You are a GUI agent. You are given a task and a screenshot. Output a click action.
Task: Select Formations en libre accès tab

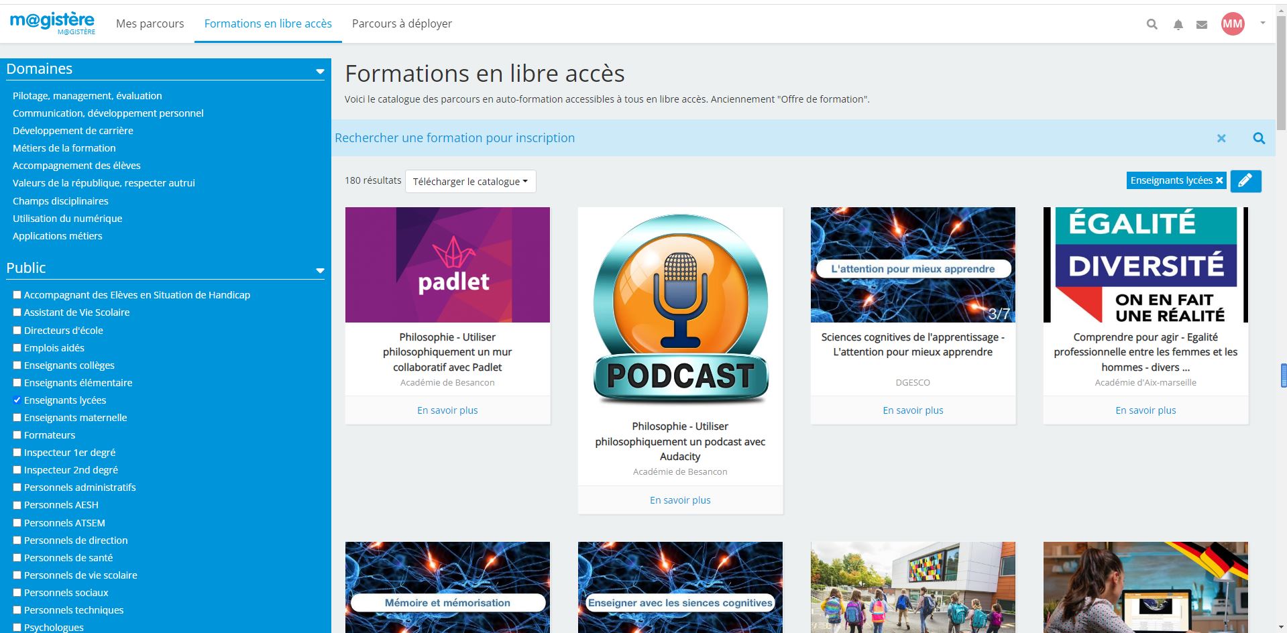coord(268,23)
